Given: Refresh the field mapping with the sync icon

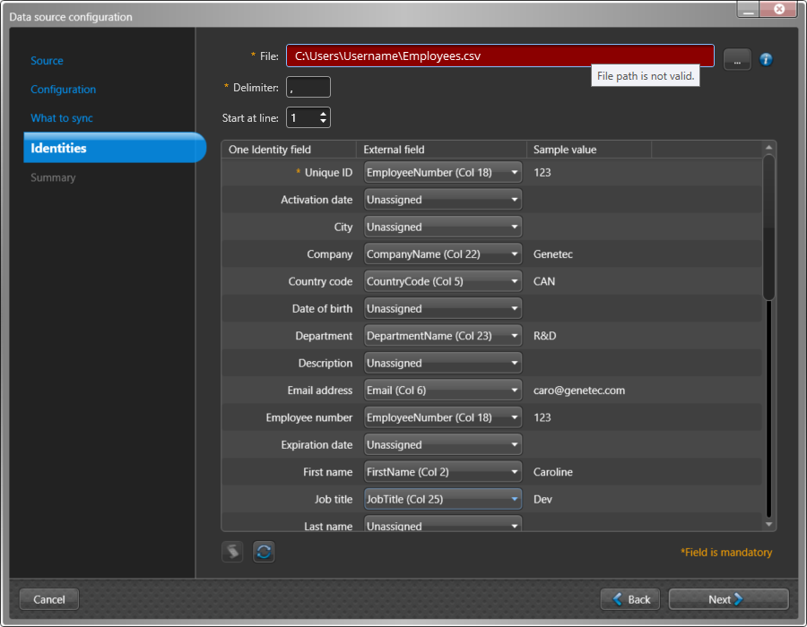Looking at the screenshot, I should click(x=264, y=551).
